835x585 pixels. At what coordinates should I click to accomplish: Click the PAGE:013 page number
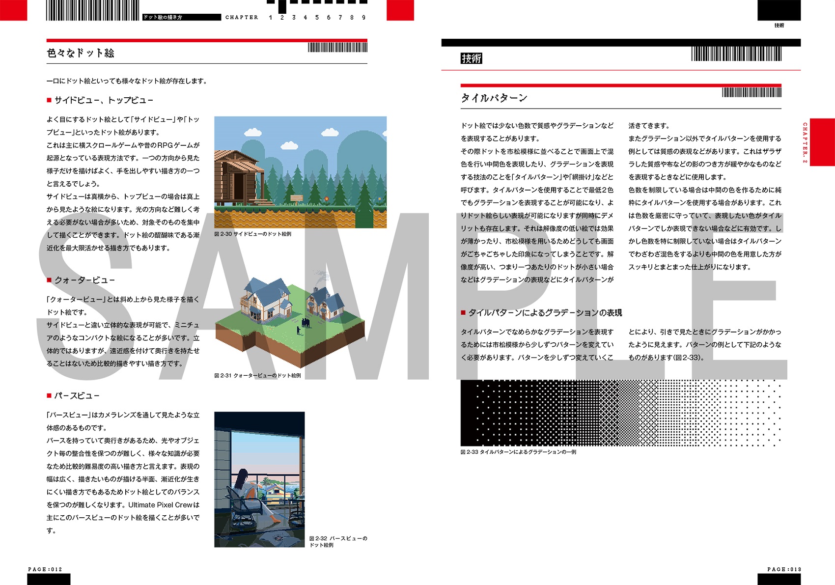point(784,569)
